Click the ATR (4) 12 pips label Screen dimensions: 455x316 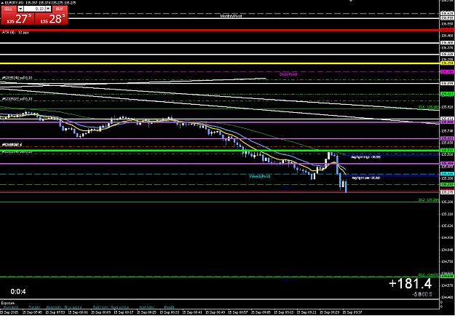coord(15,33)
